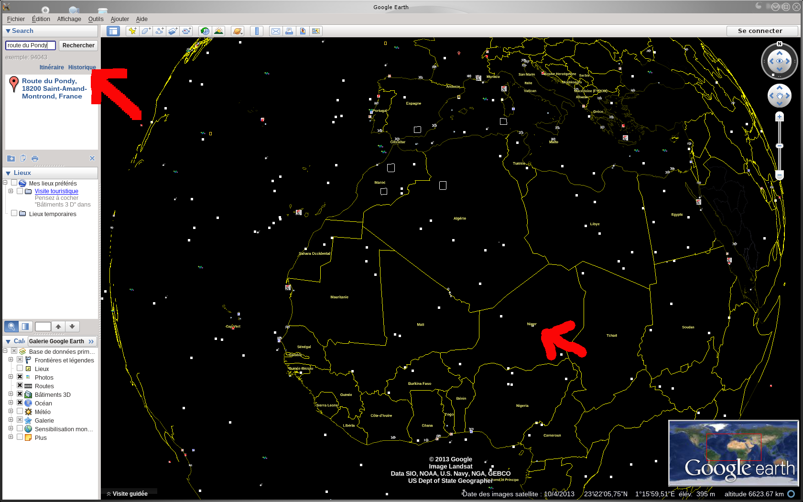This screenshot has height=502, width=803.
Task: Open the Ajouter menu
Action: click(x=120, y=19)
